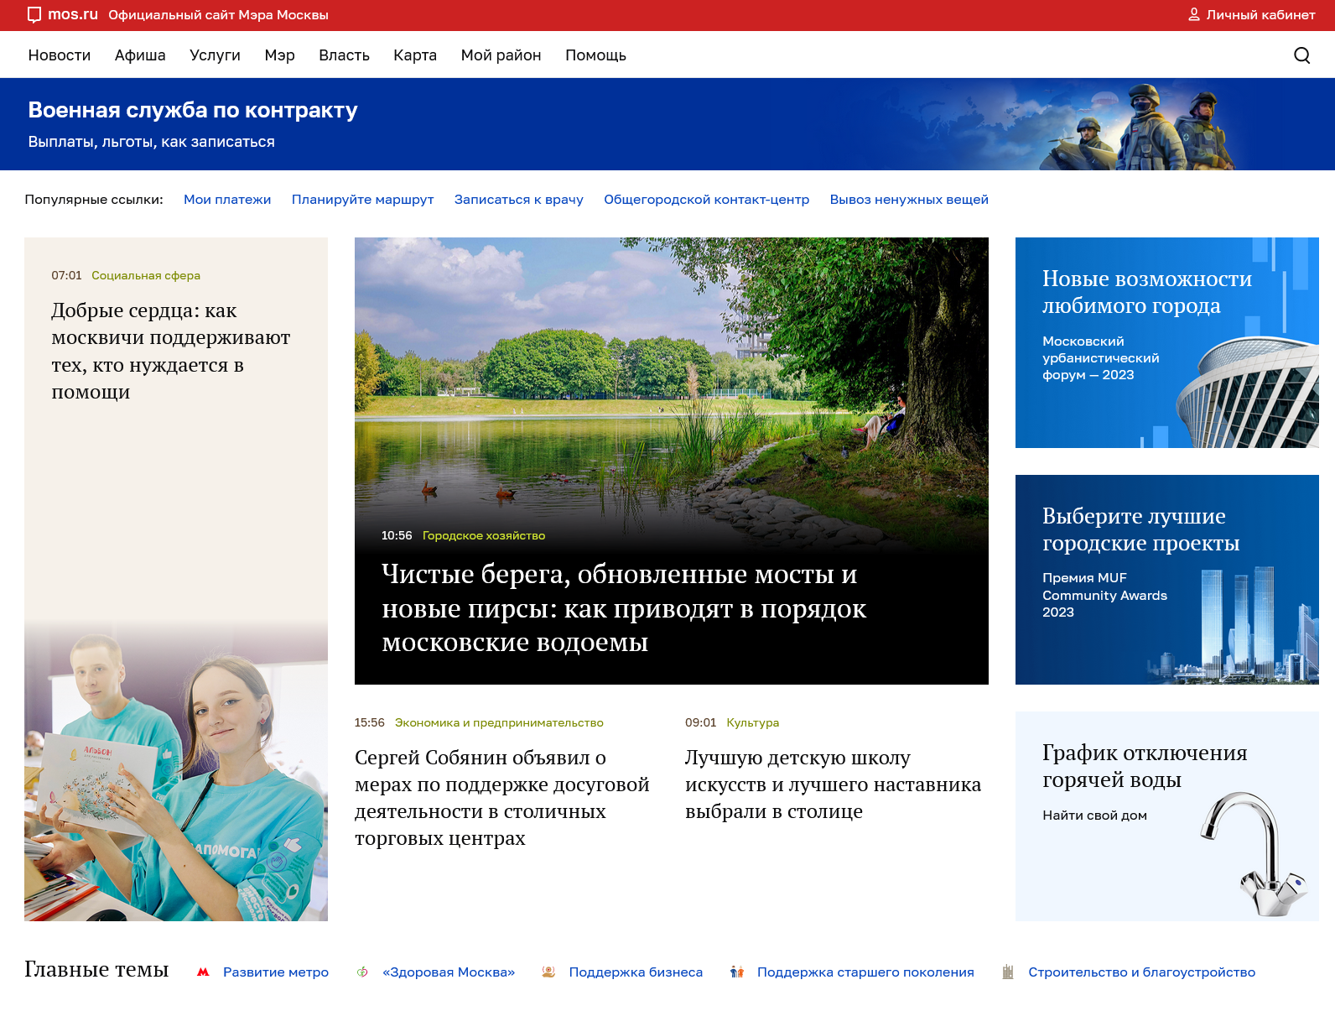1335x1011 pixels.
Task: Click Официальный сайт Мэра Москвы text
Action: [218, 15]
